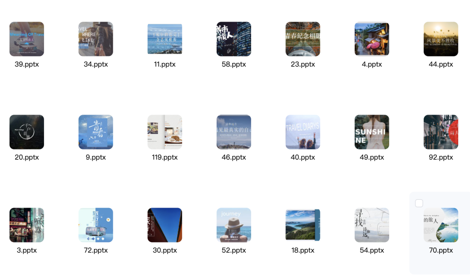Click the 11.pptx ocean thumbnail
The width and height of the screenshot is (470, 275).
(165, 39)
